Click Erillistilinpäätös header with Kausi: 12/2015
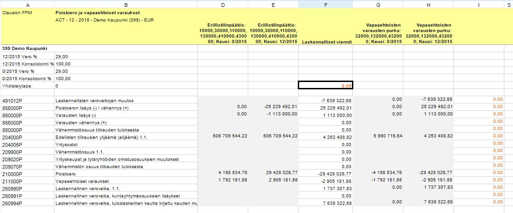The width and height of the screenshot is (513, 213). point(273,33)
